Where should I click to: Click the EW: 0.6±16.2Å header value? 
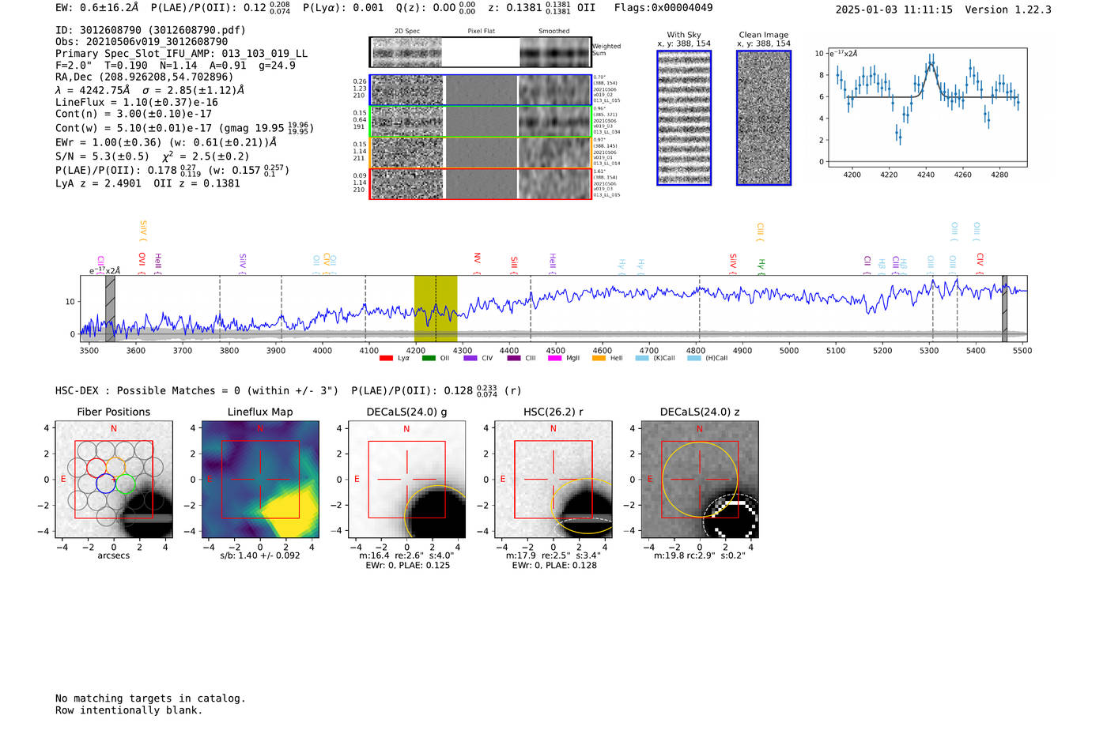point(97,7)
